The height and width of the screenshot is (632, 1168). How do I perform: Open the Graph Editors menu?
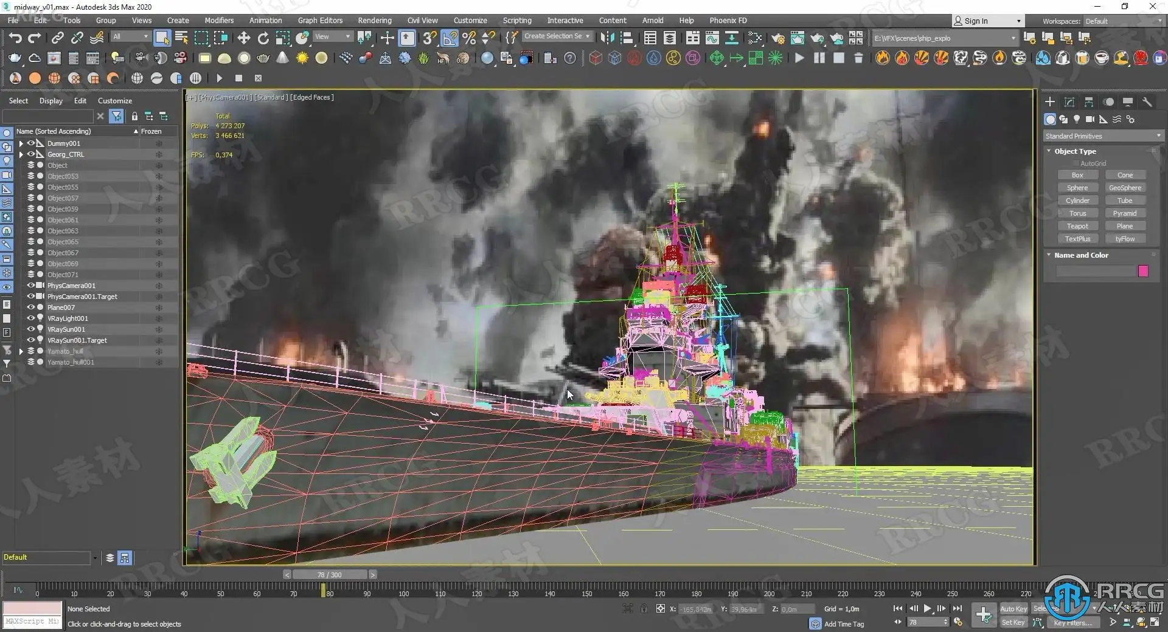[x=320, y=21]
